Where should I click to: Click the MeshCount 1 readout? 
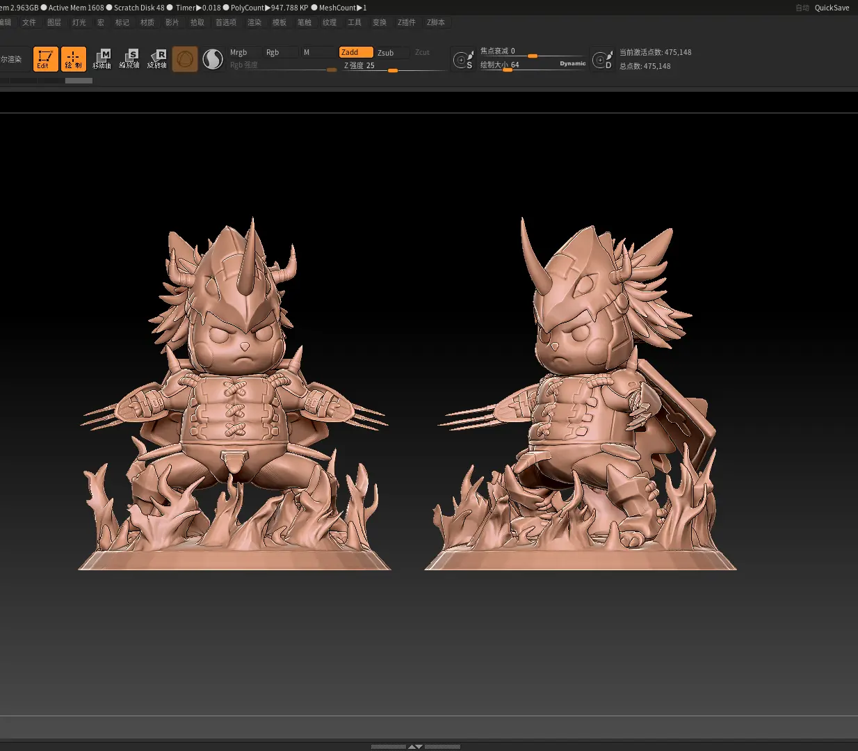(343, 8)
